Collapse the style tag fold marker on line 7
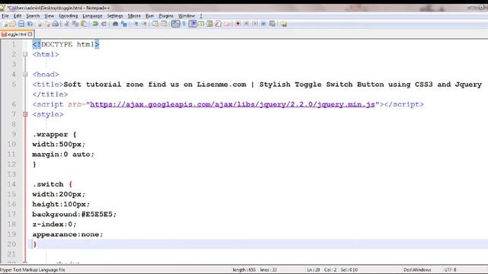This screenshot has height=274, width=488. 25,114
